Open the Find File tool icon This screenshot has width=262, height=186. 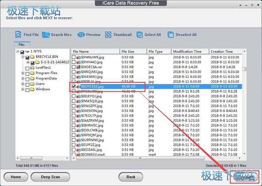point(18,34)
